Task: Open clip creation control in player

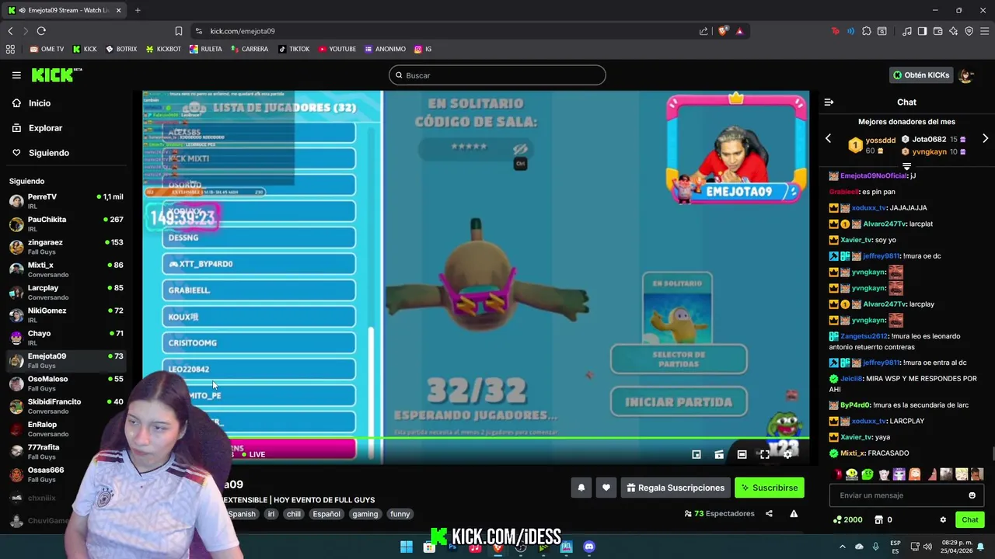Action: pyautogui.click(x=719, y=454)
